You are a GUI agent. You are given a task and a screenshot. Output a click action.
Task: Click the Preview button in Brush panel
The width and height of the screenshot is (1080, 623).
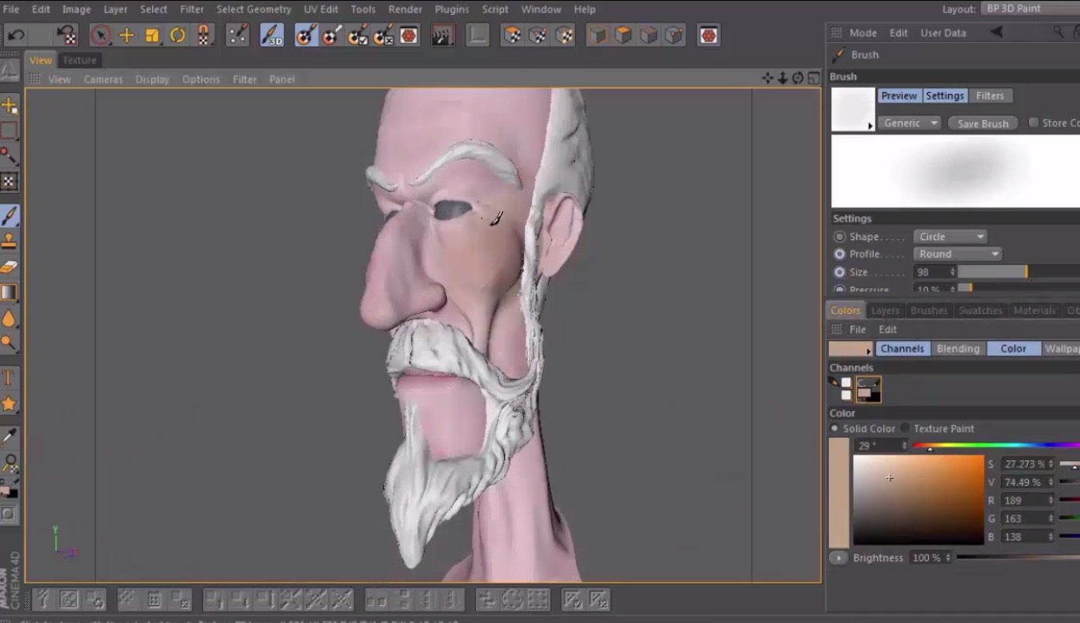pyautogui.click(x=899, y=95)
